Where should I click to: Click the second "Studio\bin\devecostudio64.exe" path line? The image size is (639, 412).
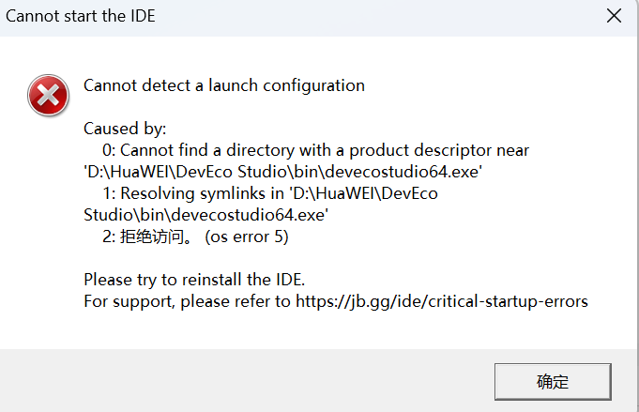point(205,215)
